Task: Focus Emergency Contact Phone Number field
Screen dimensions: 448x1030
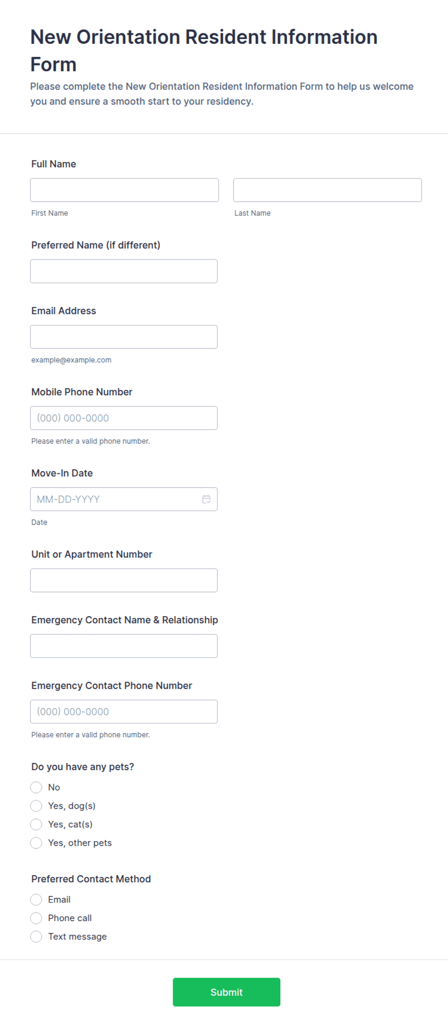Action: 124,711
